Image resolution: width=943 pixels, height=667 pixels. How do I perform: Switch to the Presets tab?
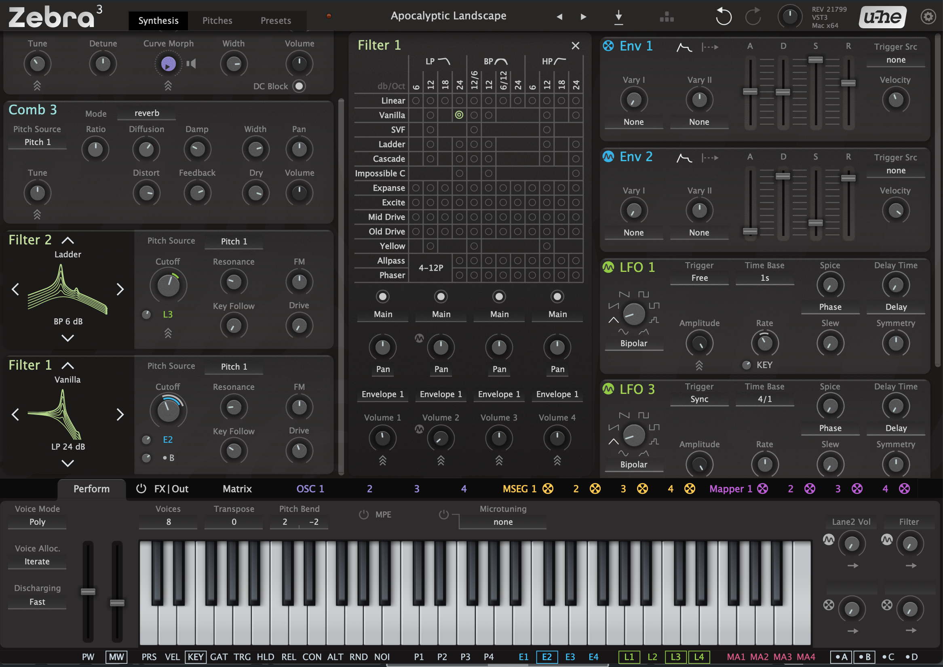pyautogui.click(x=275, y=21)
